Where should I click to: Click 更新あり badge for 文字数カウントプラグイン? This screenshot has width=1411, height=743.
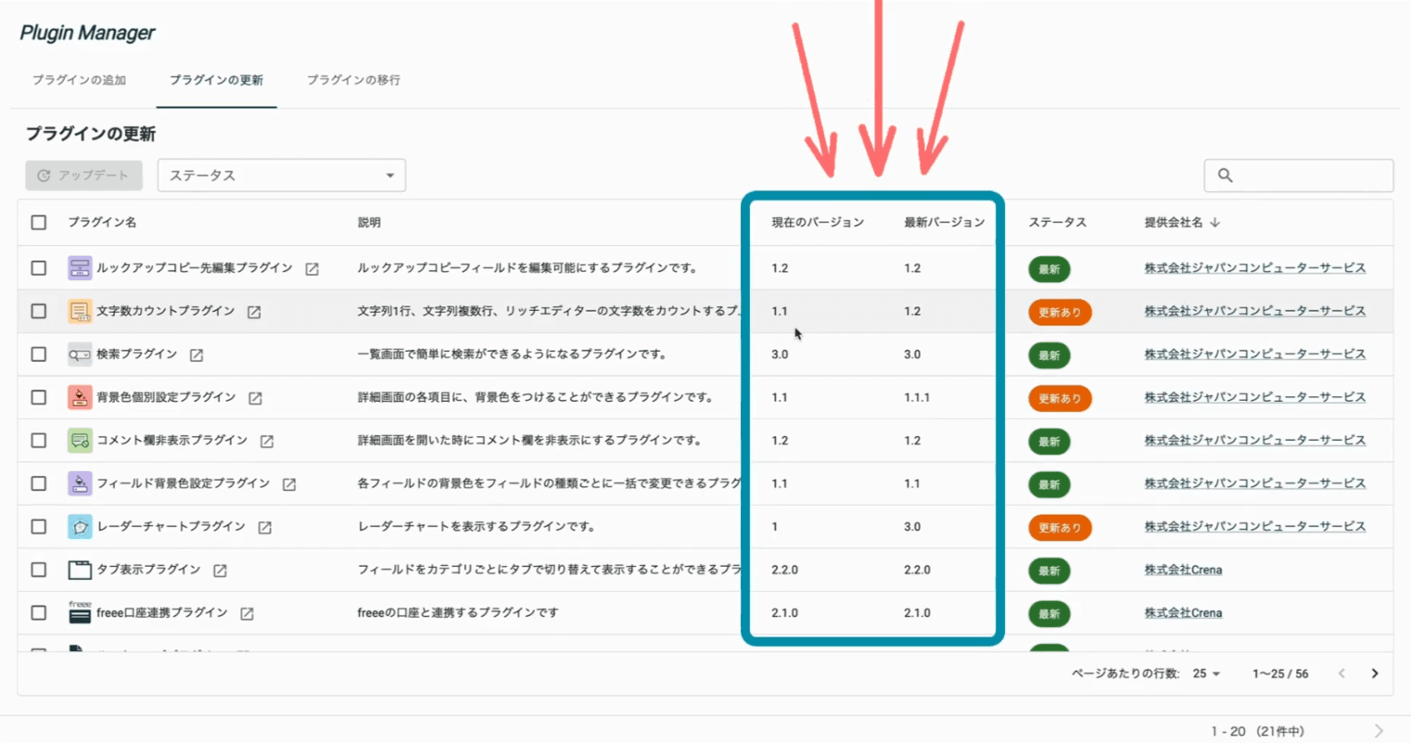pyautogui.click(x=1060, y=313)
